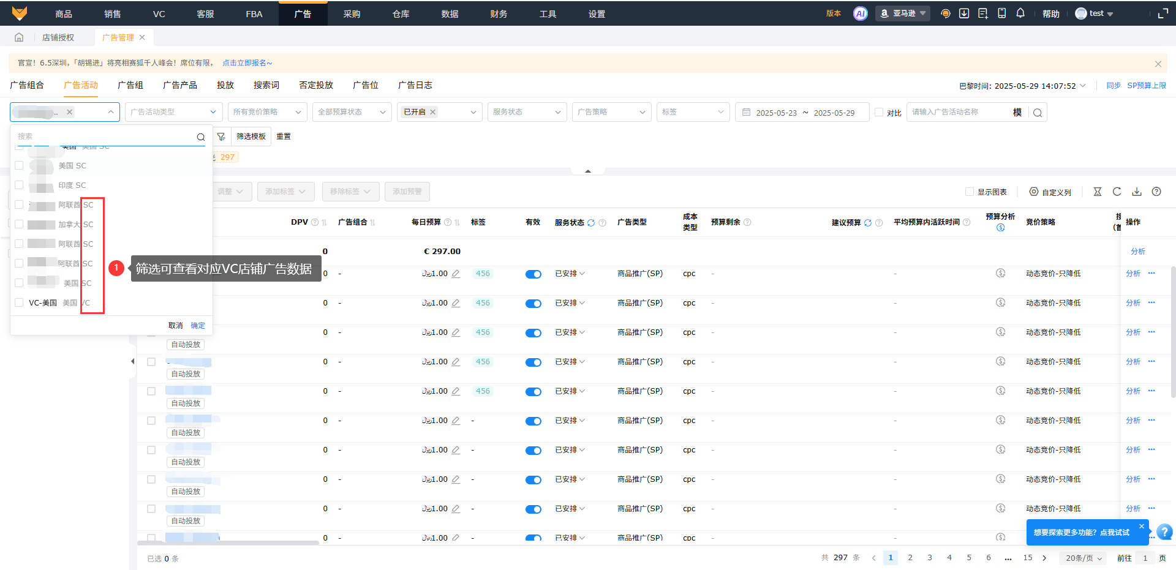Expand the 服务状态 filter dropdown
This screenshot has width=1176, height=570.
[x=527, y=112]
